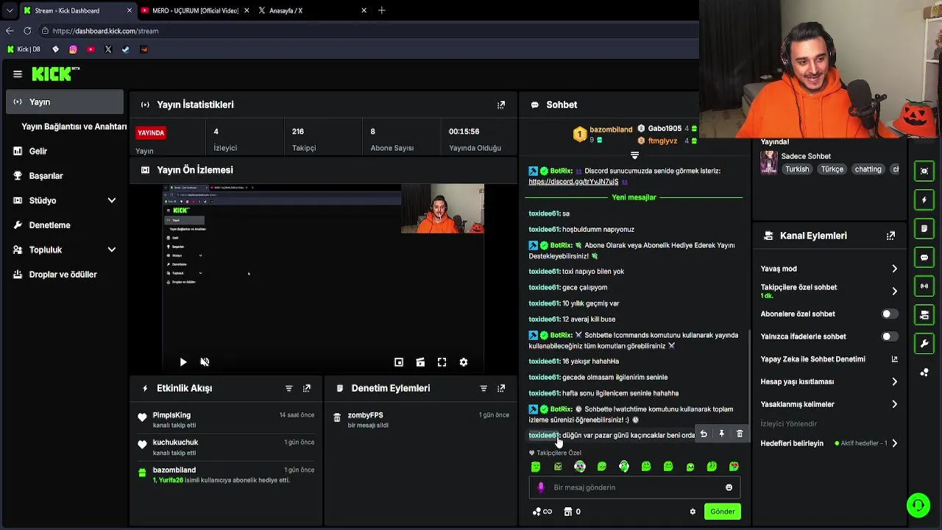Expand Yasaklanmış kelimeler settings
942x530 pixels.
click(894, 404)
